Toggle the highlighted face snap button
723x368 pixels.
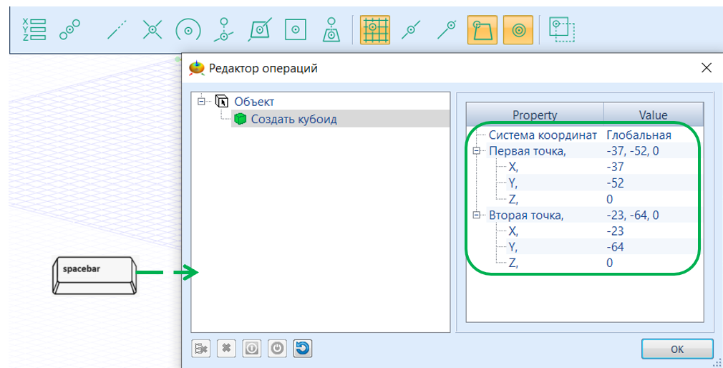click(x=482, y=29)
